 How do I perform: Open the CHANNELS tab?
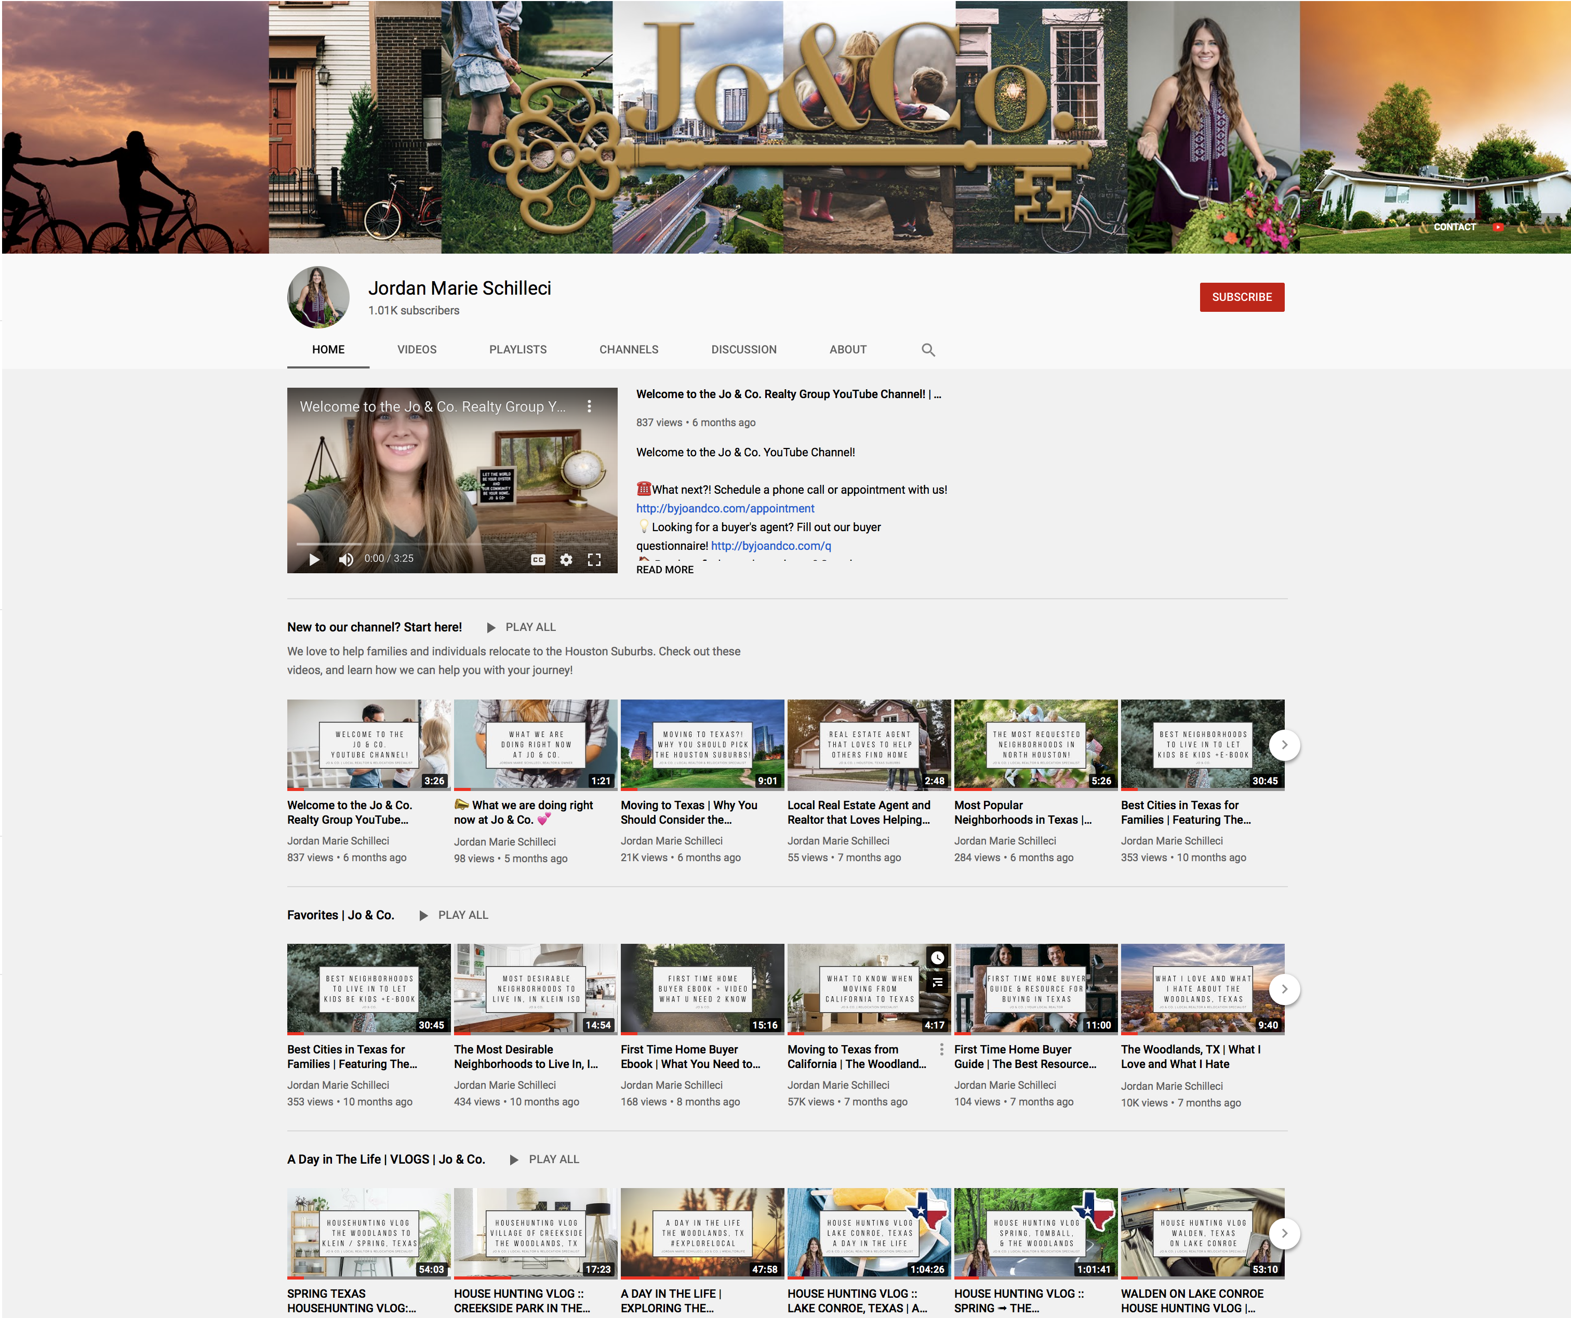tap(629, 350)
